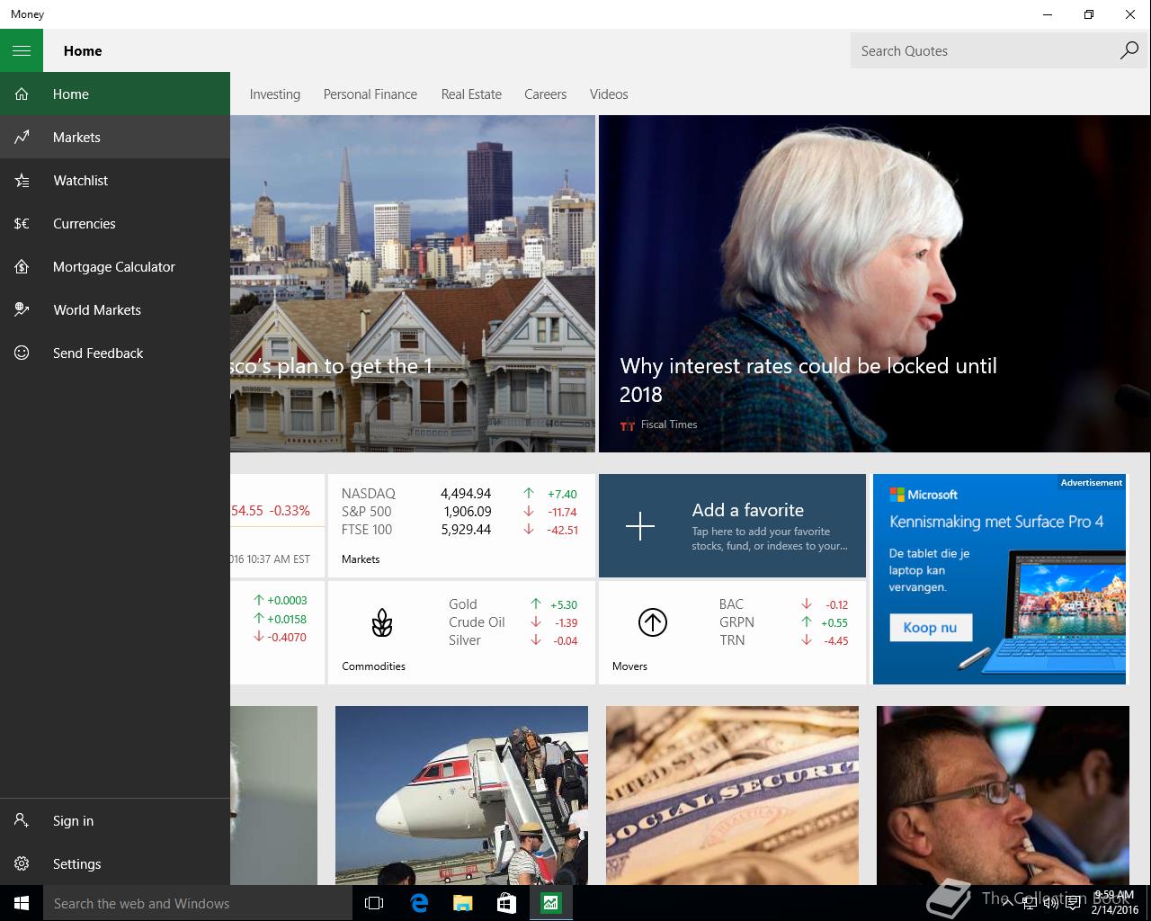1151x921 pixels.
Task: Click the plus icon on Add a favorite
Action: (640, 525)
